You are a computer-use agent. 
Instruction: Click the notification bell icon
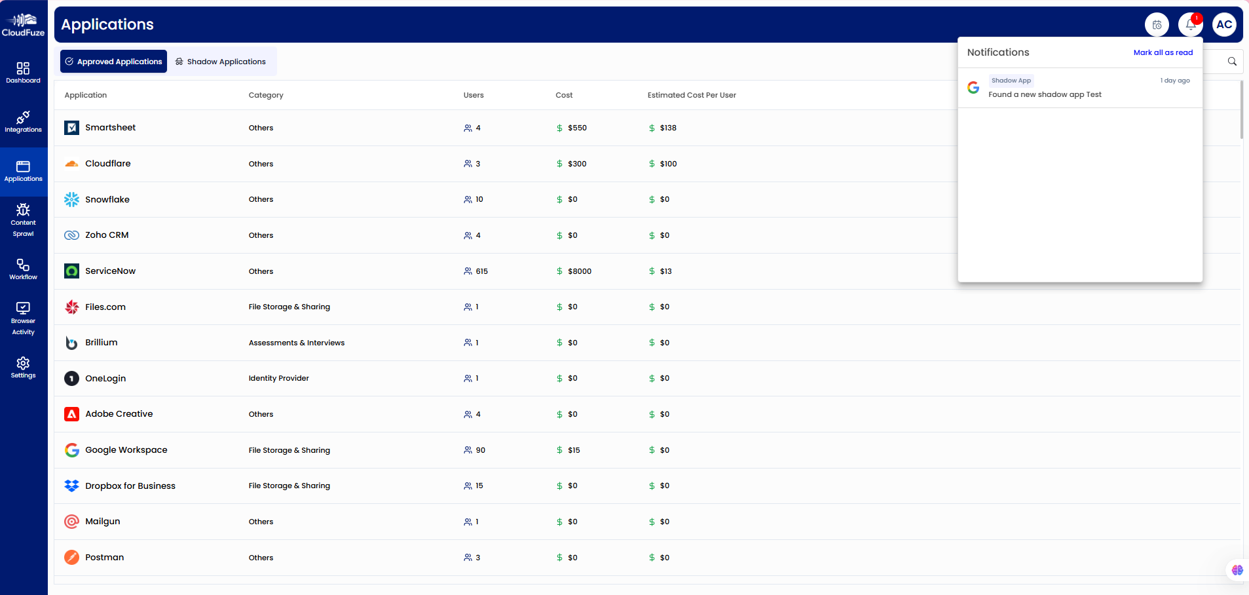[x=1190, y=25]
